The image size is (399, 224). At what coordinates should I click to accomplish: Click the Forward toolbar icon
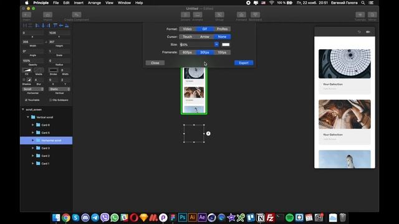(x=241, y=15)
